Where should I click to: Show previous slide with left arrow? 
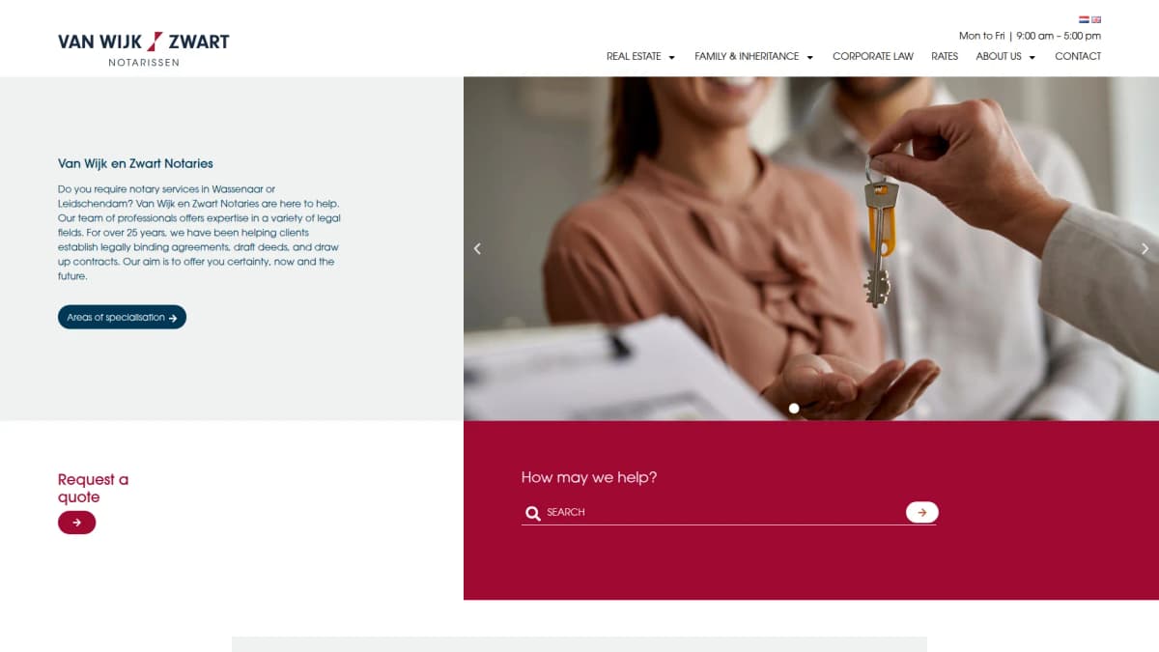pyautogui.click(x=477, y=248)
